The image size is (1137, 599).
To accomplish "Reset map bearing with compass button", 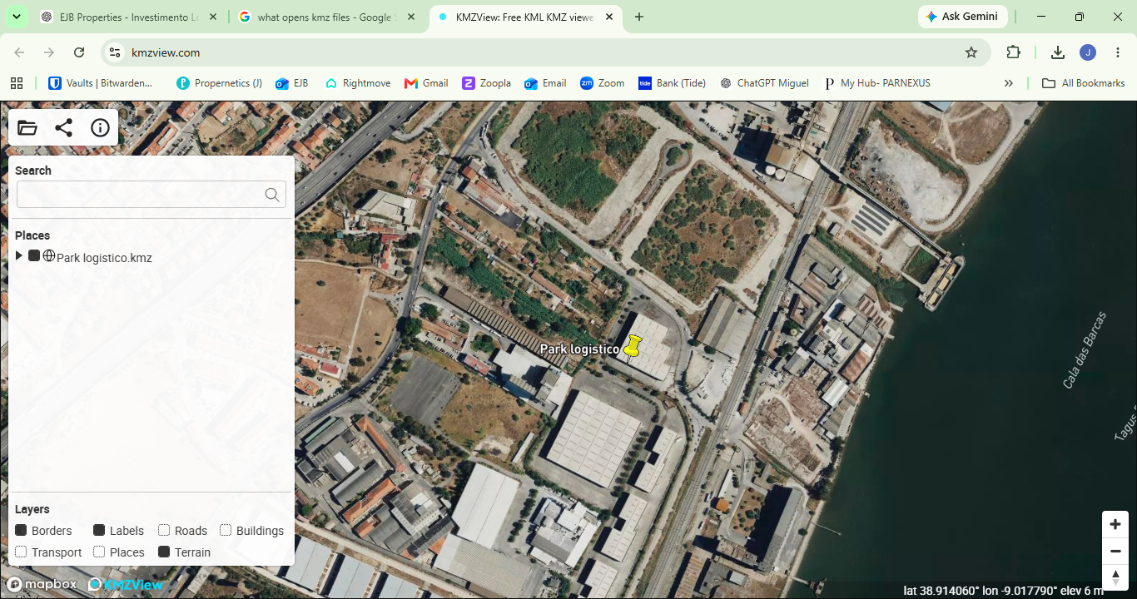I will tap(1115, 577).
